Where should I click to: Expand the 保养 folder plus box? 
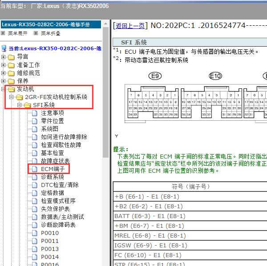pos(3,81)
